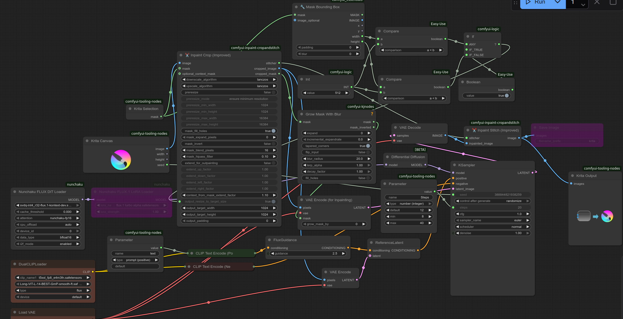Click the comfyui-kjnodes badge label
Viewport: 623px width, 319px height.
pyautogui.click(x=360, y=107)
